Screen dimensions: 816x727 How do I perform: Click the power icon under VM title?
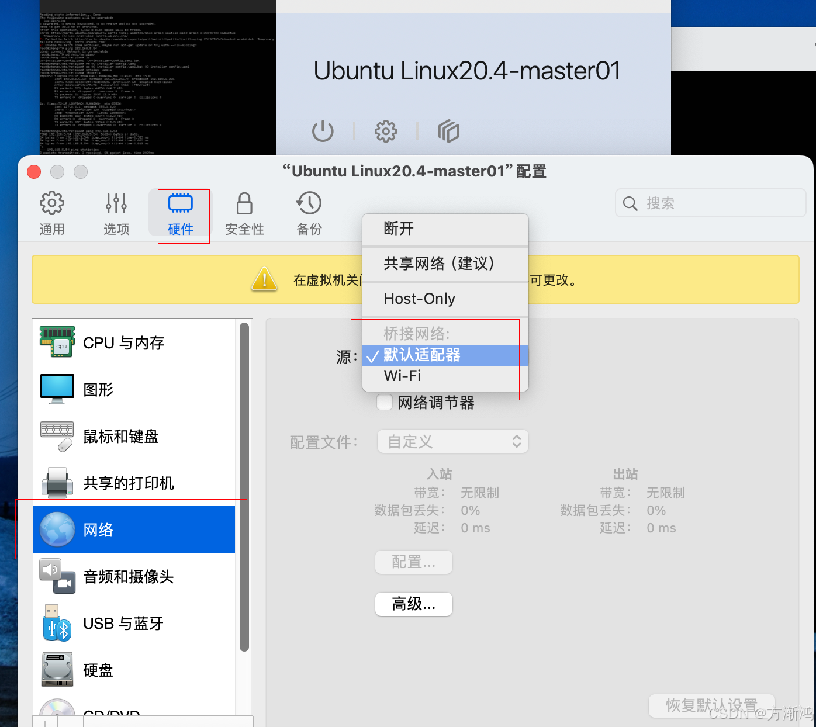(x=323, y=131)
